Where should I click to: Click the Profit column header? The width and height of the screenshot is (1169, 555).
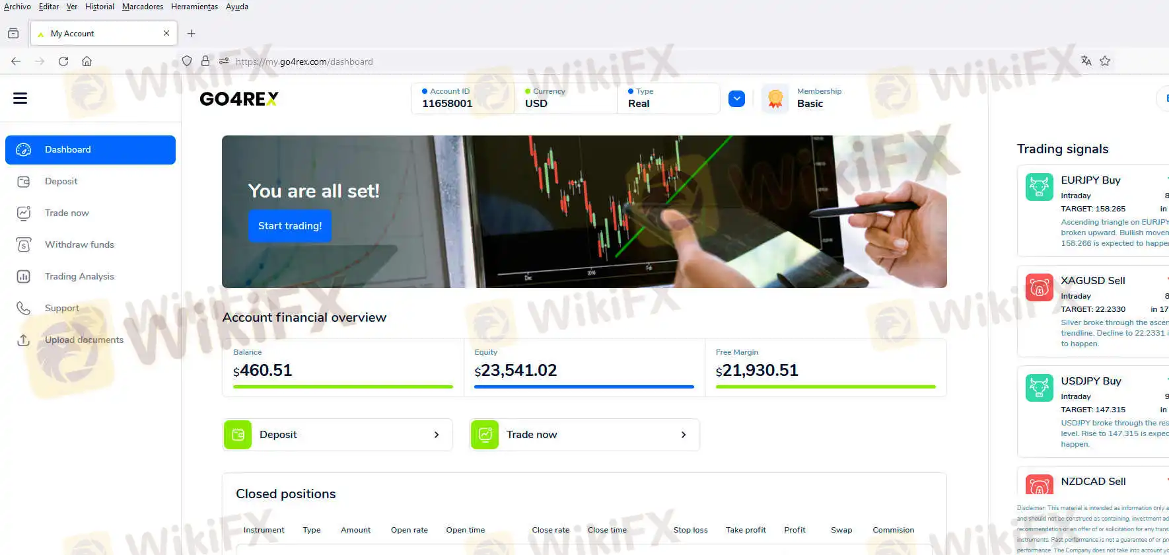[795, 530]
